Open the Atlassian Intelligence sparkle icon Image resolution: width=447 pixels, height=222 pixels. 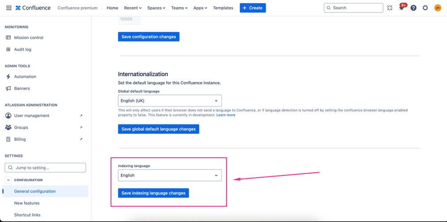pos(390,8)
